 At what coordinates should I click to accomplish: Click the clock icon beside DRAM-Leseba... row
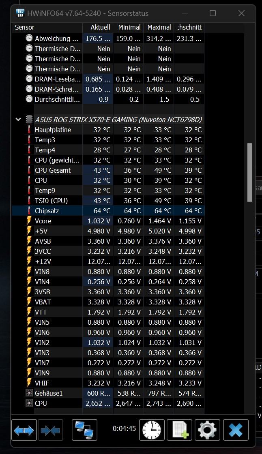pyautogui.click(x=29, y=79)
